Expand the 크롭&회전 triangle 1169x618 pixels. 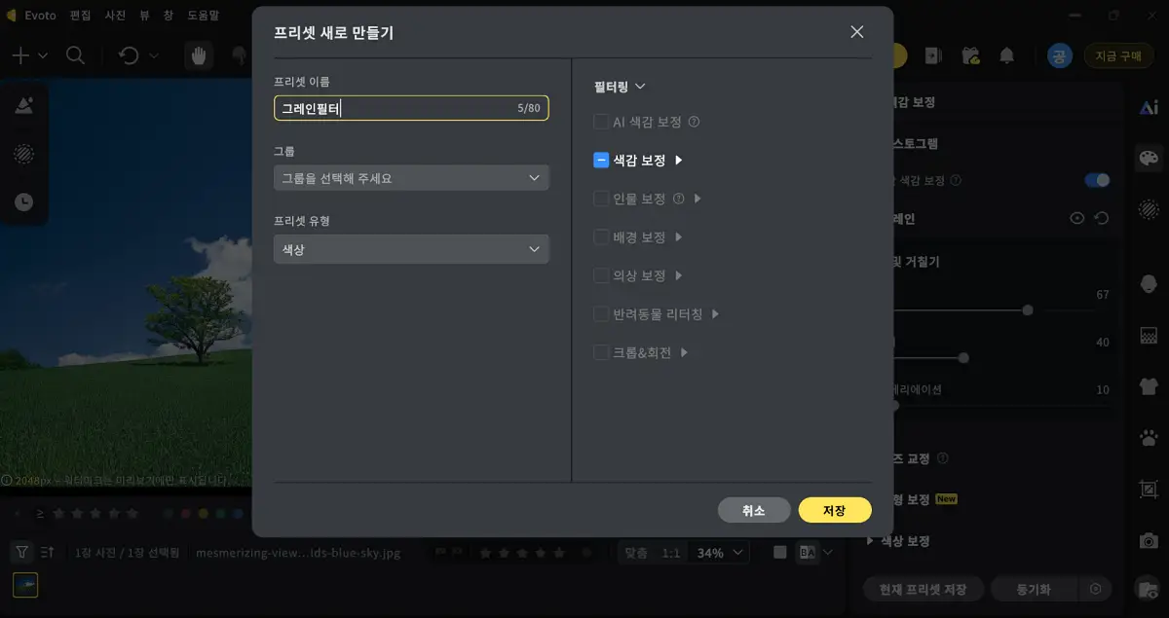point(685,352)
